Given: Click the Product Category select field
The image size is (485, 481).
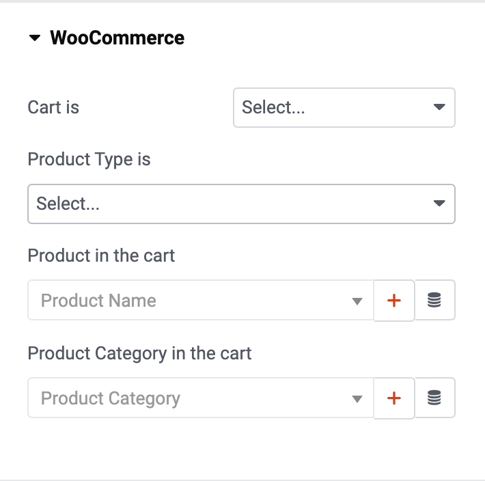Looking at the screenshot, I should 201,398.
